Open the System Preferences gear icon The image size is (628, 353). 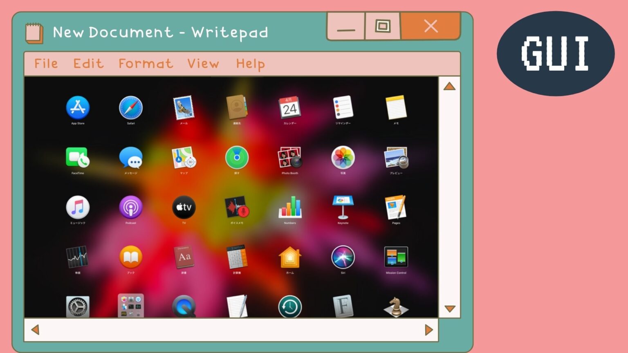coord(78,306)
